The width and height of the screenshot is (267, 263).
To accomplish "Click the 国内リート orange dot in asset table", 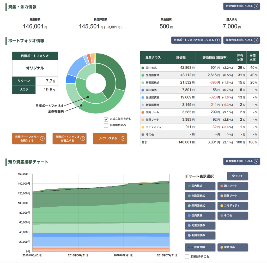I will (143, 112).
